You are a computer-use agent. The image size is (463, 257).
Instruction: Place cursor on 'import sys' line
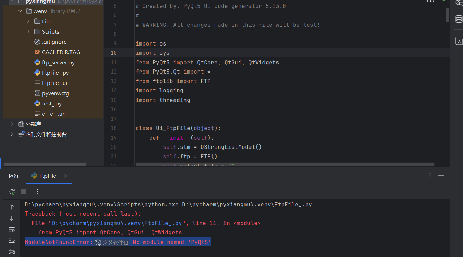(x=152, y=53)
